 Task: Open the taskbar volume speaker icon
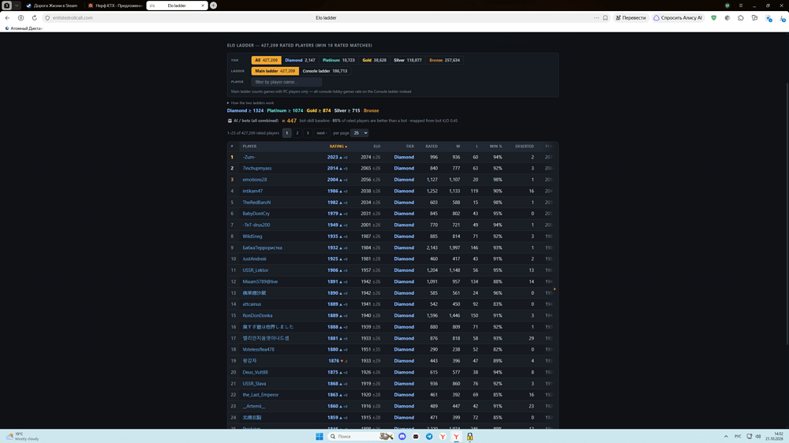[757, 437]
